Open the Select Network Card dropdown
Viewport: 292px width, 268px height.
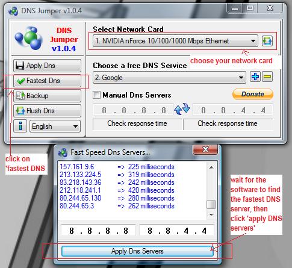(175, 41)
